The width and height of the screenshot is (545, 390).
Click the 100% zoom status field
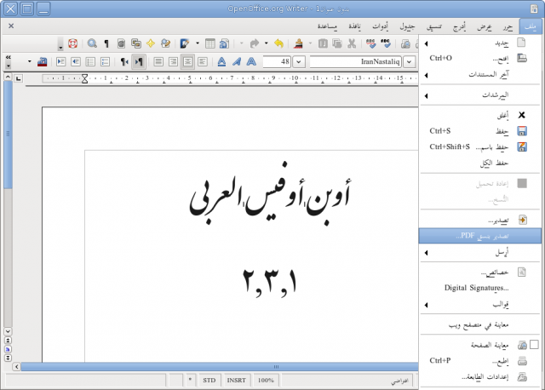(266, 381)
